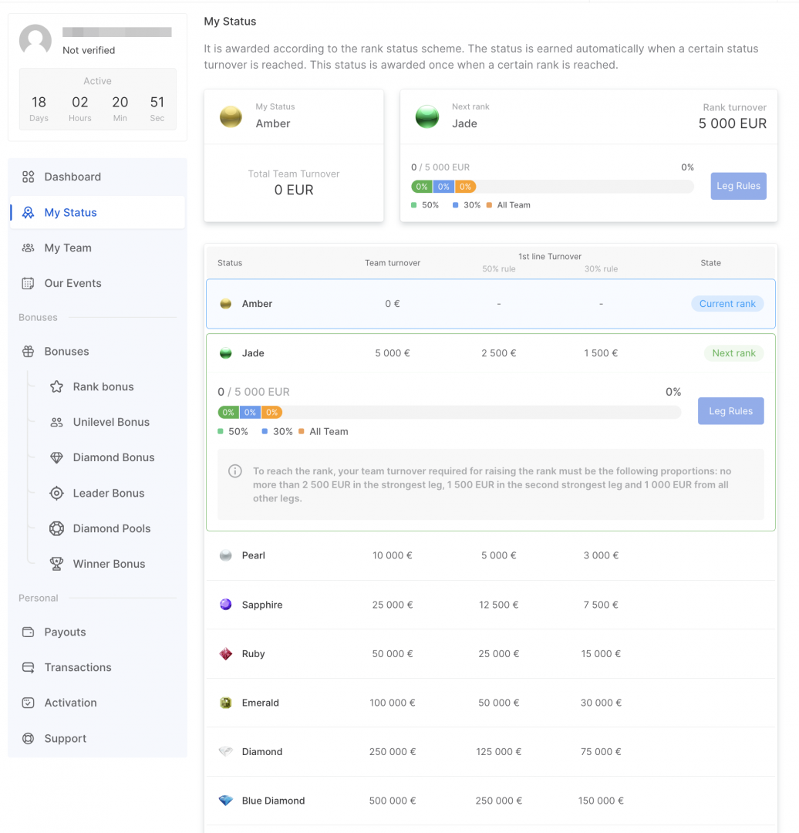
Task: Click the Payouts wallet icon
Action: tap(29, 632)
